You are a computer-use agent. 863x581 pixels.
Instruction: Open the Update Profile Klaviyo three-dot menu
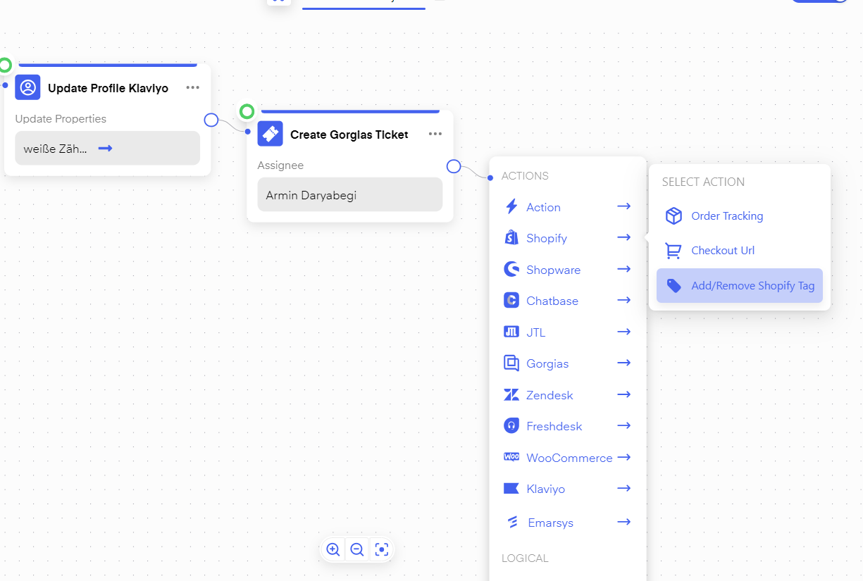coord(193,87)
